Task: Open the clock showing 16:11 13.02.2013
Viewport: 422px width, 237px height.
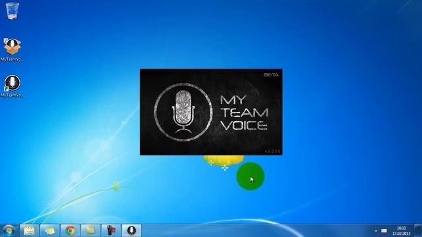Action: click(402, 230)
